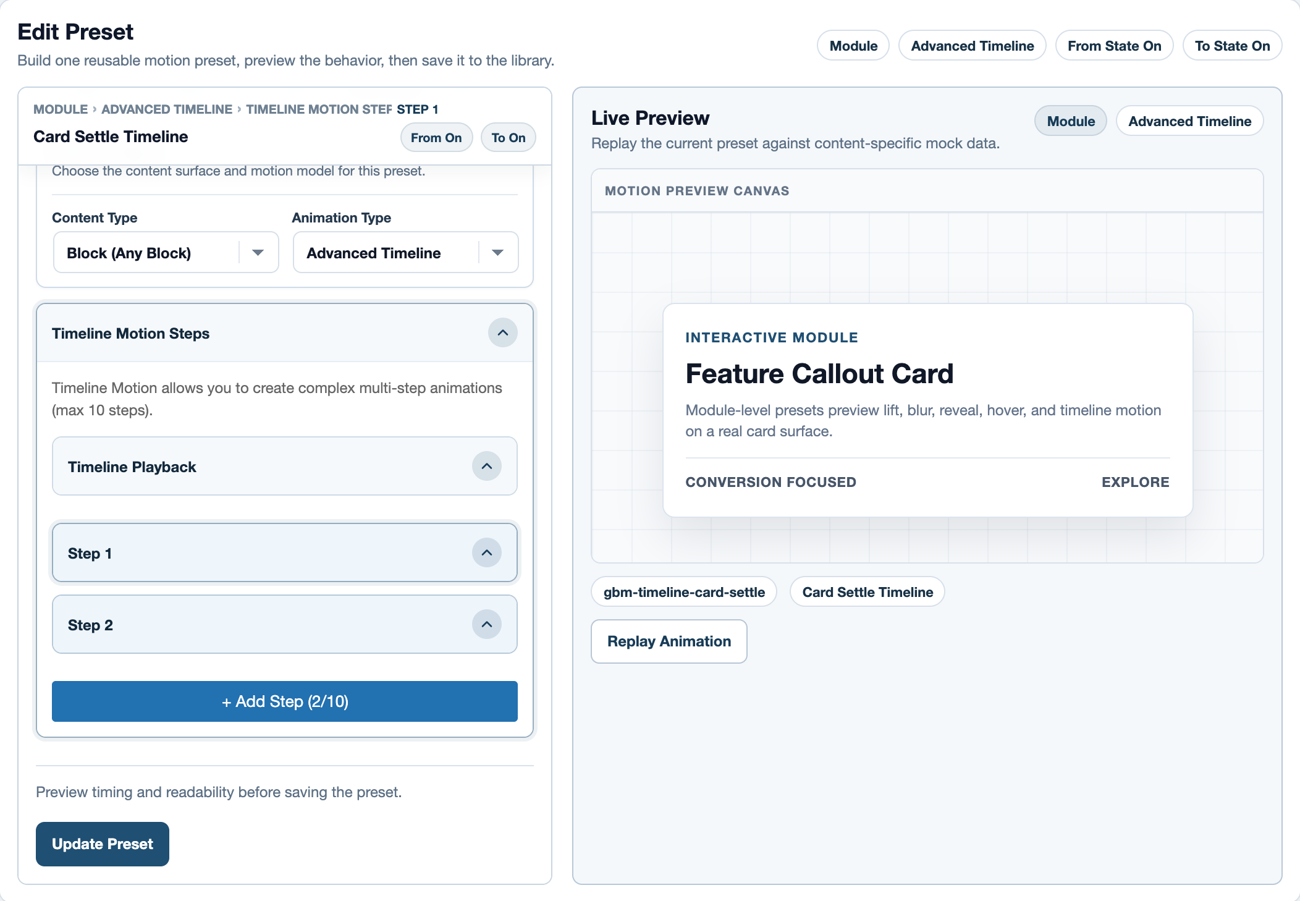Click the Step 1 row label
This screenshot has height=901, width=1300.
click(x=90, y=554)
